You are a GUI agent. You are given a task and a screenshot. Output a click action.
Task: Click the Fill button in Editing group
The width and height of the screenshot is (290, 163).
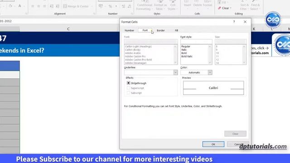coord(222,2)
